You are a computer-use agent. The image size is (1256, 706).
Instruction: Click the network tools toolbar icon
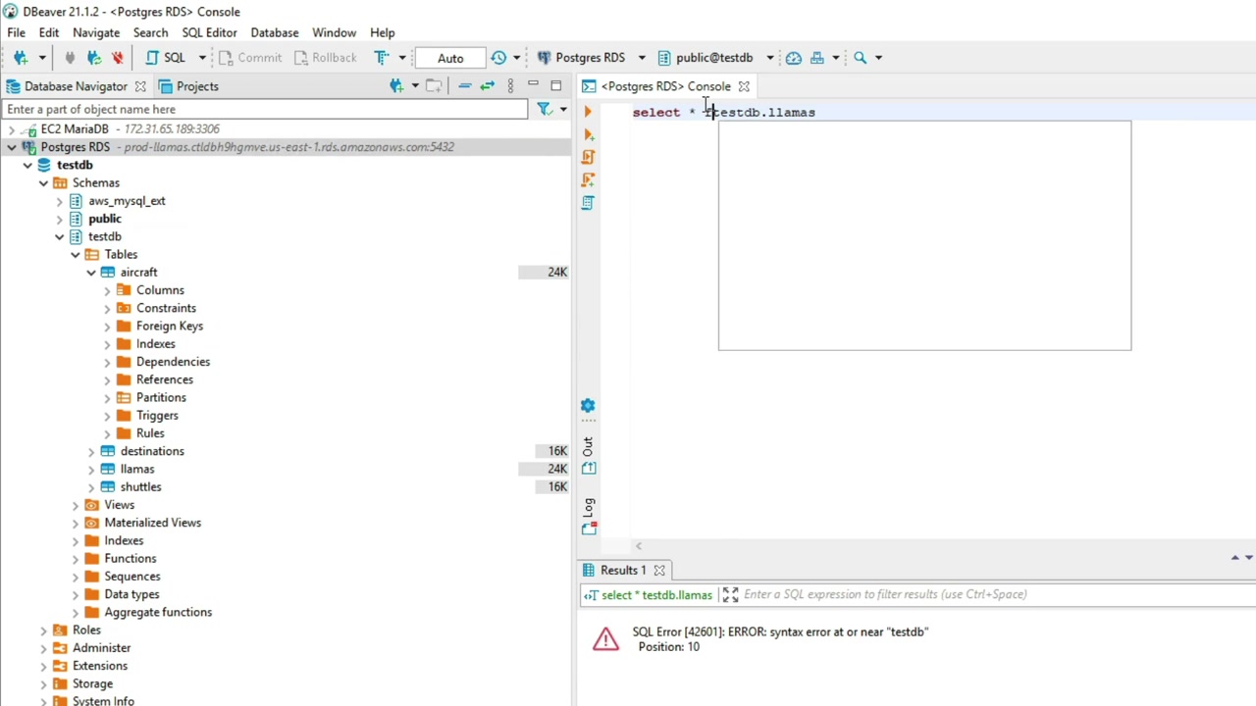[x=817, y=58]
